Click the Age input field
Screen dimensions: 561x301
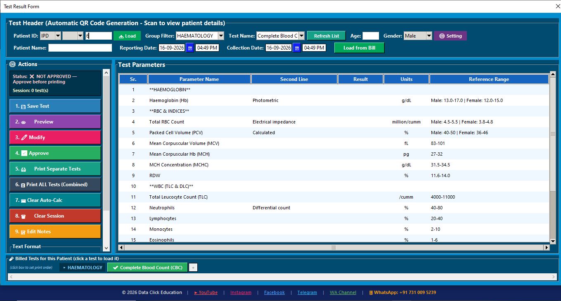[x=371, y=36]
